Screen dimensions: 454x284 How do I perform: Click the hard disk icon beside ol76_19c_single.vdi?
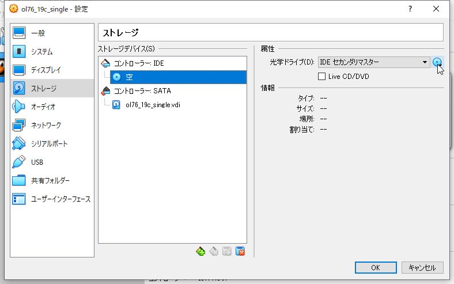[116, 105]
